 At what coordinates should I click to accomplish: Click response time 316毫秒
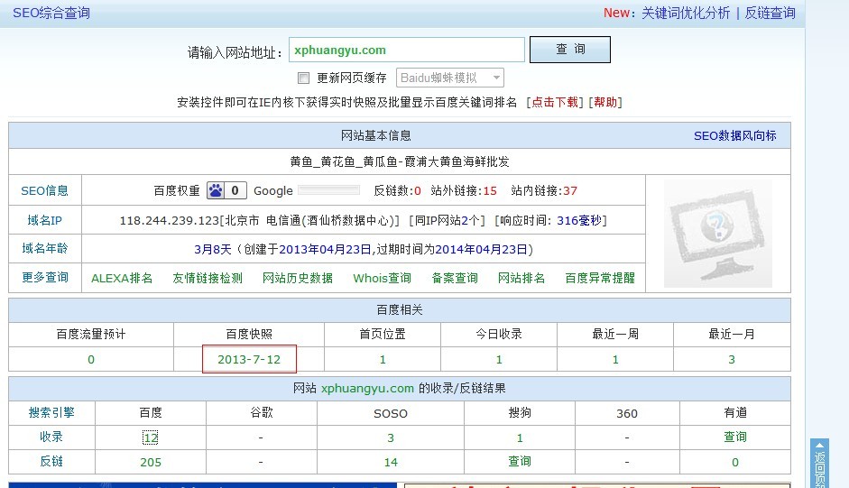(x=579, y=220)
